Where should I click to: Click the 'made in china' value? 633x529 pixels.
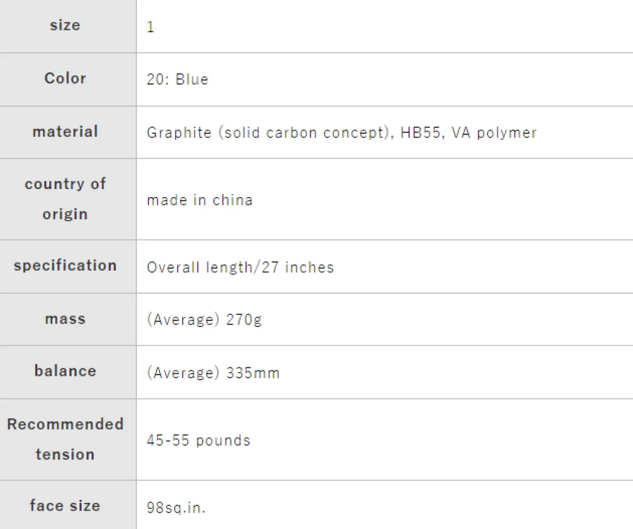(x=200, y=200)
